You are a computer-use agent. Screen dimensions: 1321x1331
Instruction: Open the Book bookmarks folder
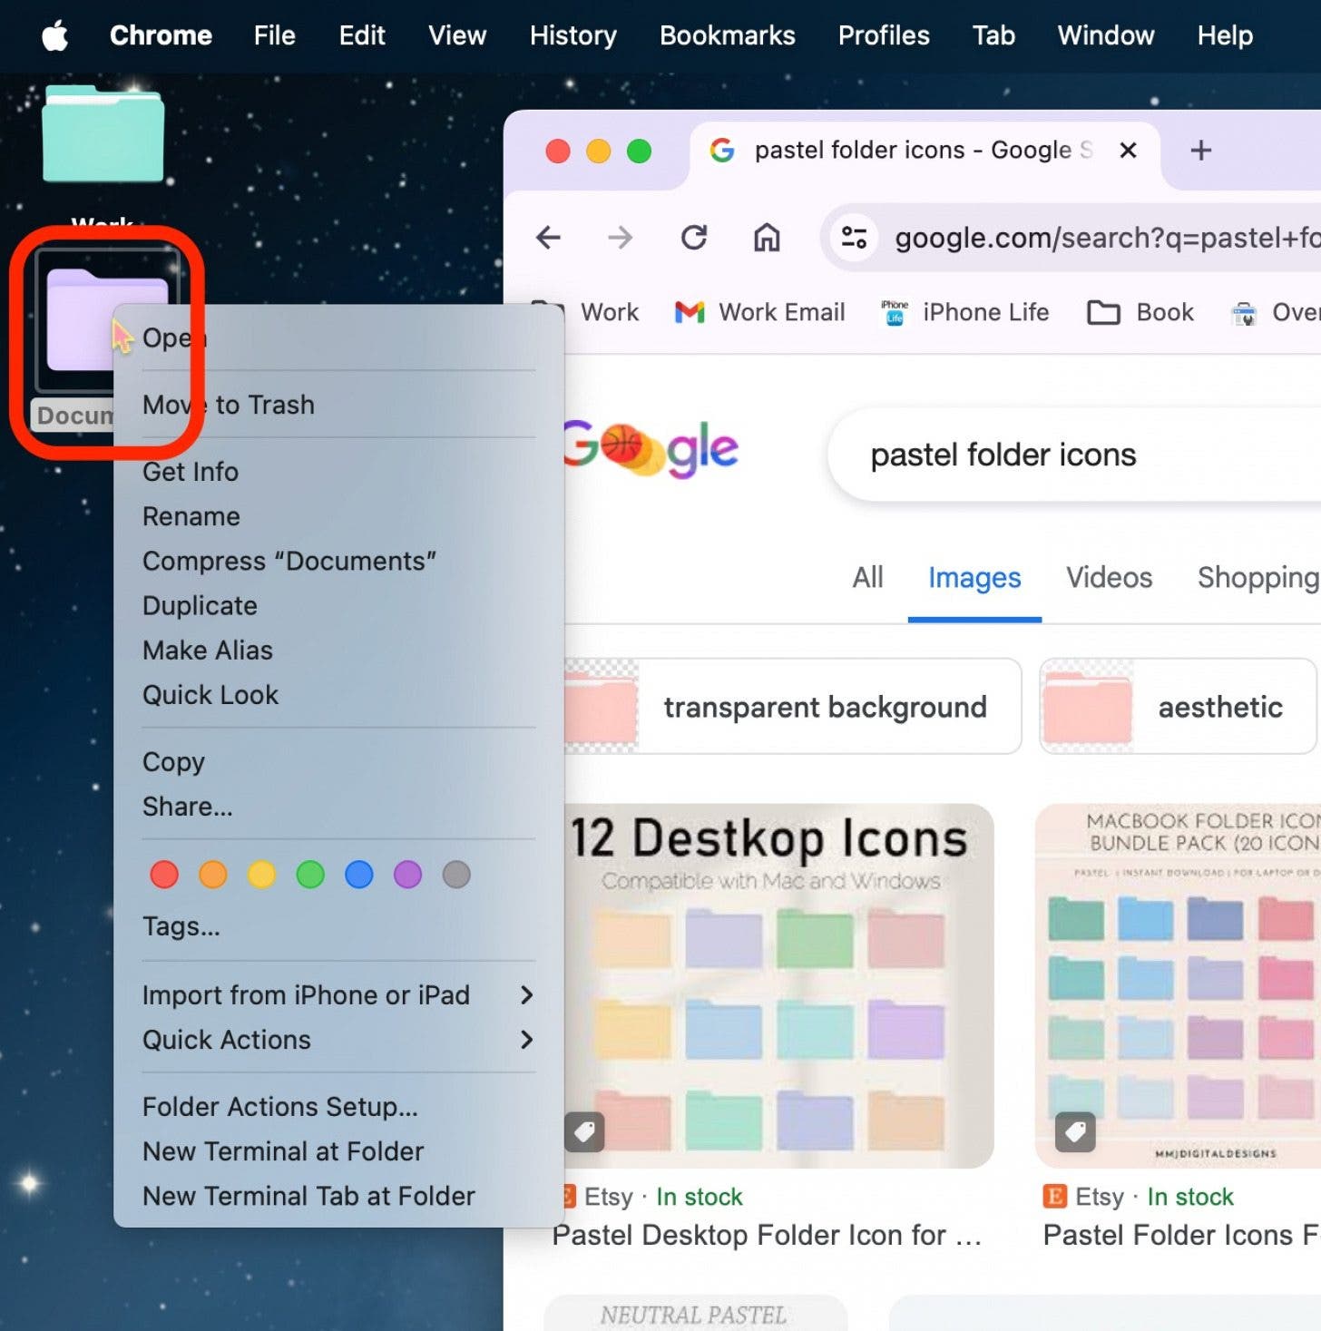tap(1140, 312)
